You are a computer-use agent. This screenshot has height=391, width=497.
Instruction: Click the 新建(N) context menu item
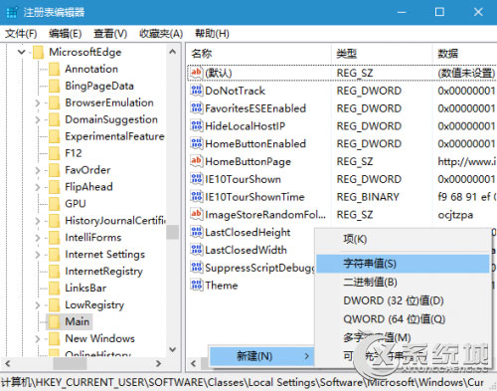[262, 356]
